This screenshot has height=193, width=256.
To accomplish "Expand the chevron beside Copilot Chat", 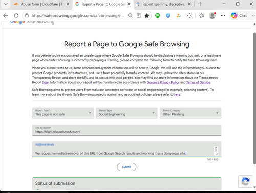I will (253, 16).
